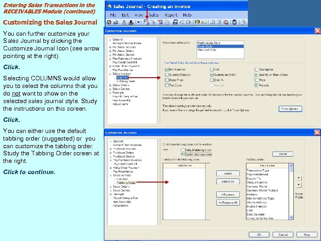
Task: Click the move field up arrow button
Action: (299, 178)
